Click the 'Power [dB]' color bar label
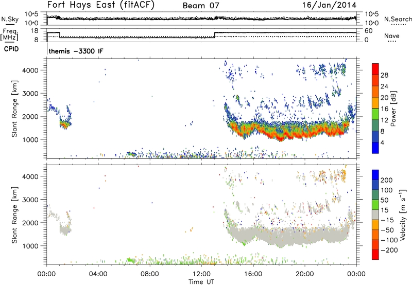This screenshot has width=412, height=285. coord(393,109)
